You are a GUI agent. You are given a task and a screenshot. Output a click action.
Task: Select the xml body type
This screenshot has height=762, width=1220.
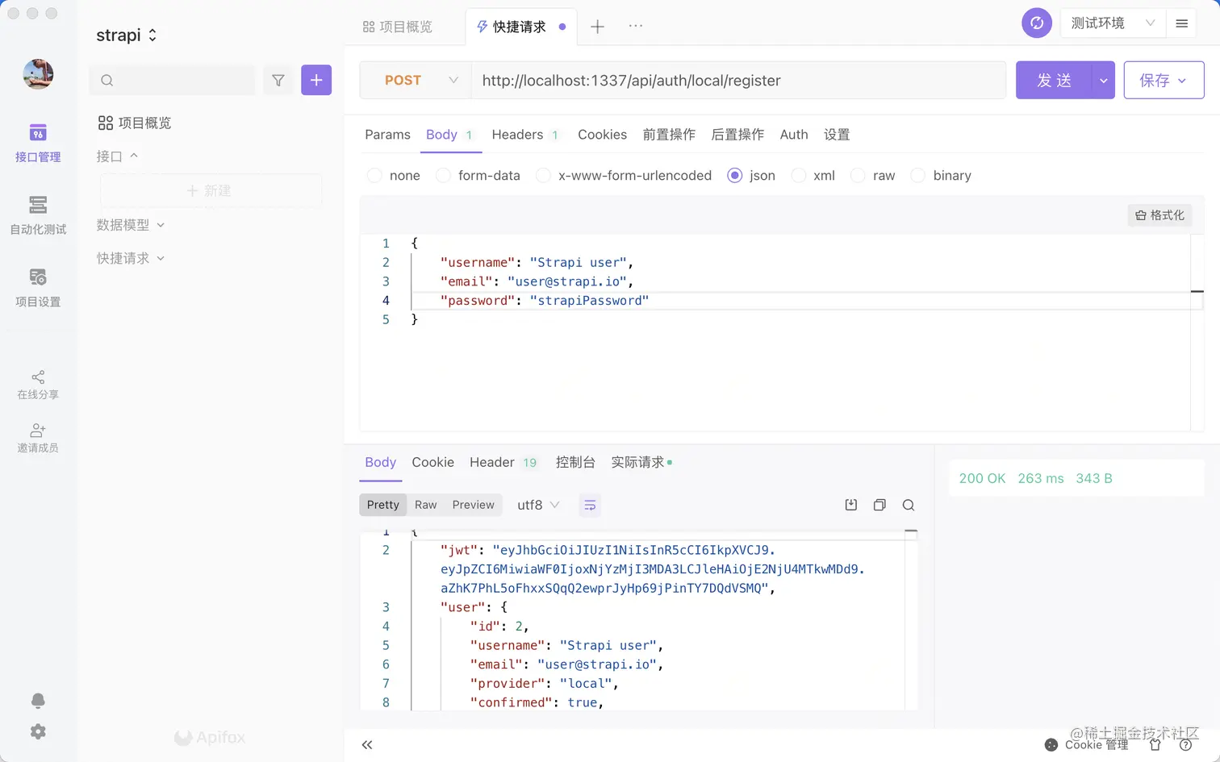813,175
